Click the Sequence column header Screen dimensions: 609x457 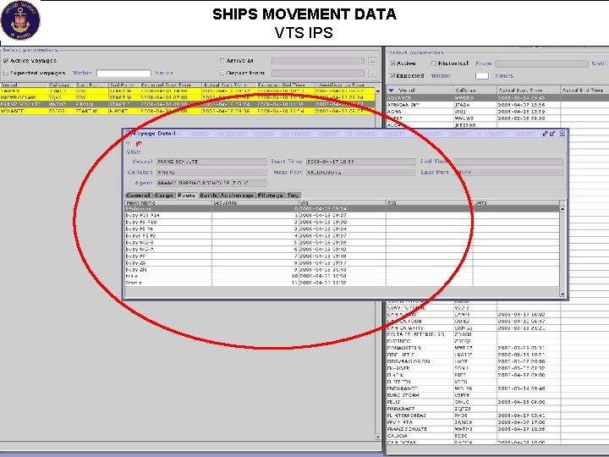255,203
